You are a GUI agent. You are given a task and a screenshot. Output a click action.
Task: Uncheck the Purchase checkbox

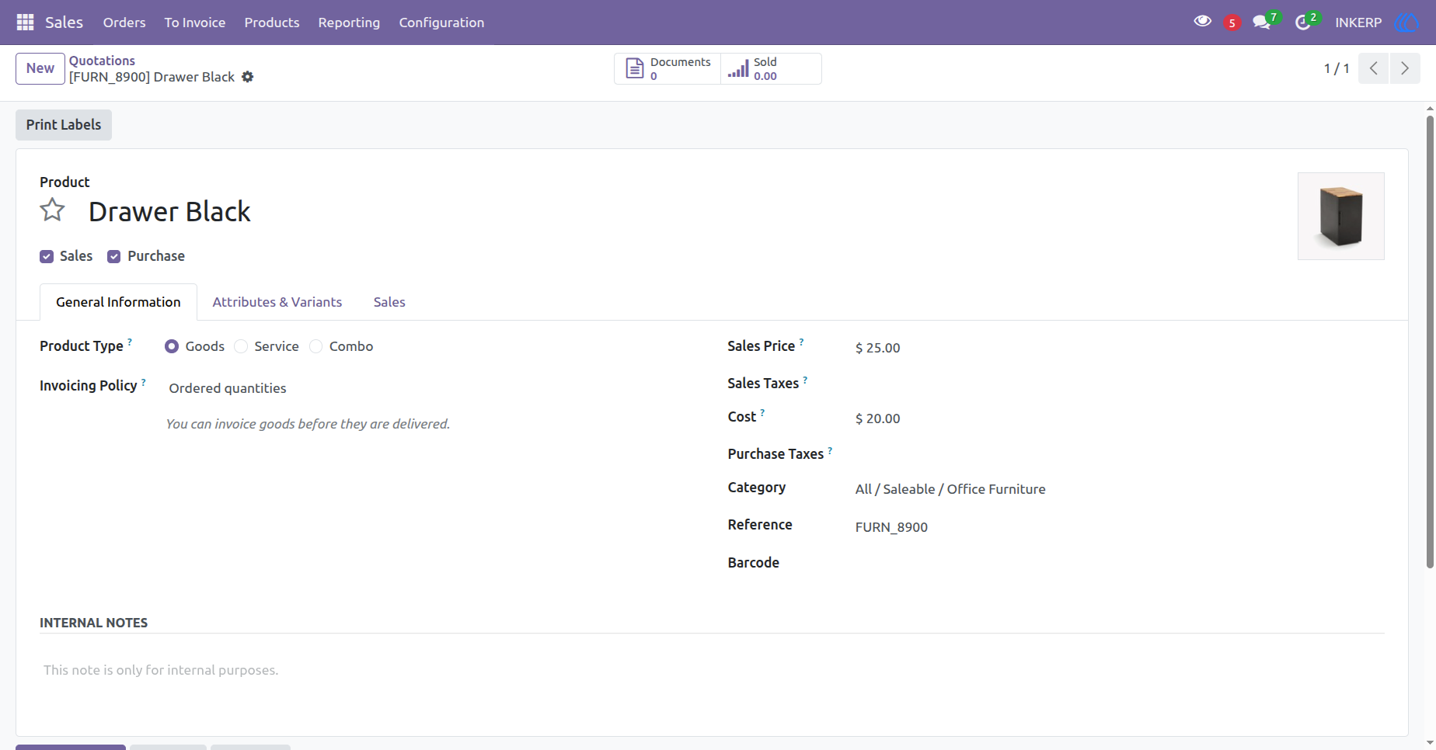(114, 256)
